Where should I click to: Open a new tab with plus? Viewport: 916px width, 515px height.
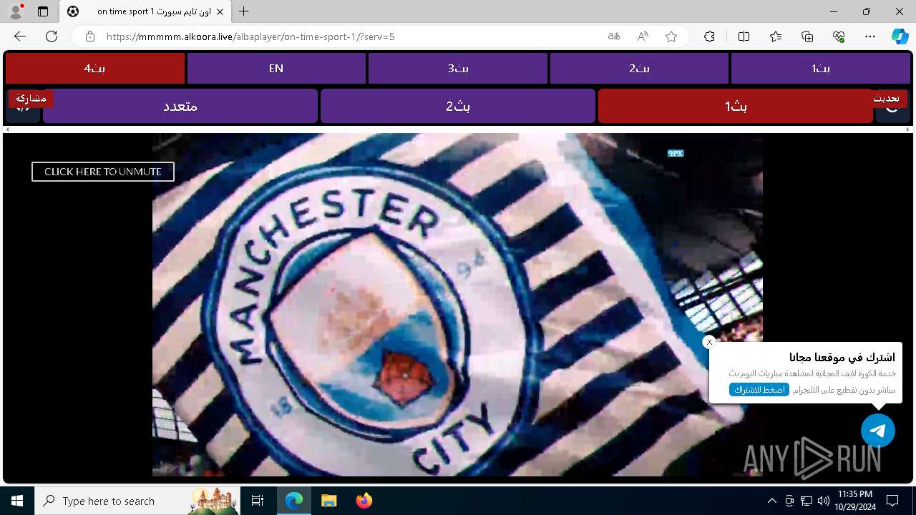(x=244, y=11)
